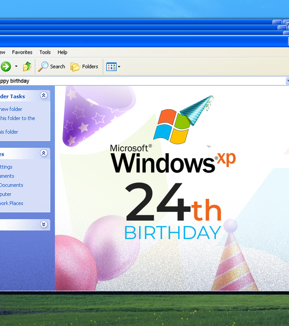This screenshot has height=326, width=289.
Task: Click the link ending in 'ttings'
Action: coord(6,167)
